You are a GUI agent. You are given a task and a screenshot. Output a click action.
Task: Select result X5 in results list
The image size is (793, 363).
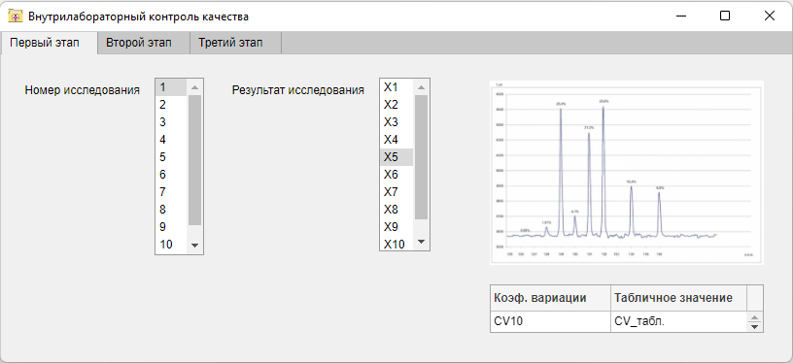396,157
